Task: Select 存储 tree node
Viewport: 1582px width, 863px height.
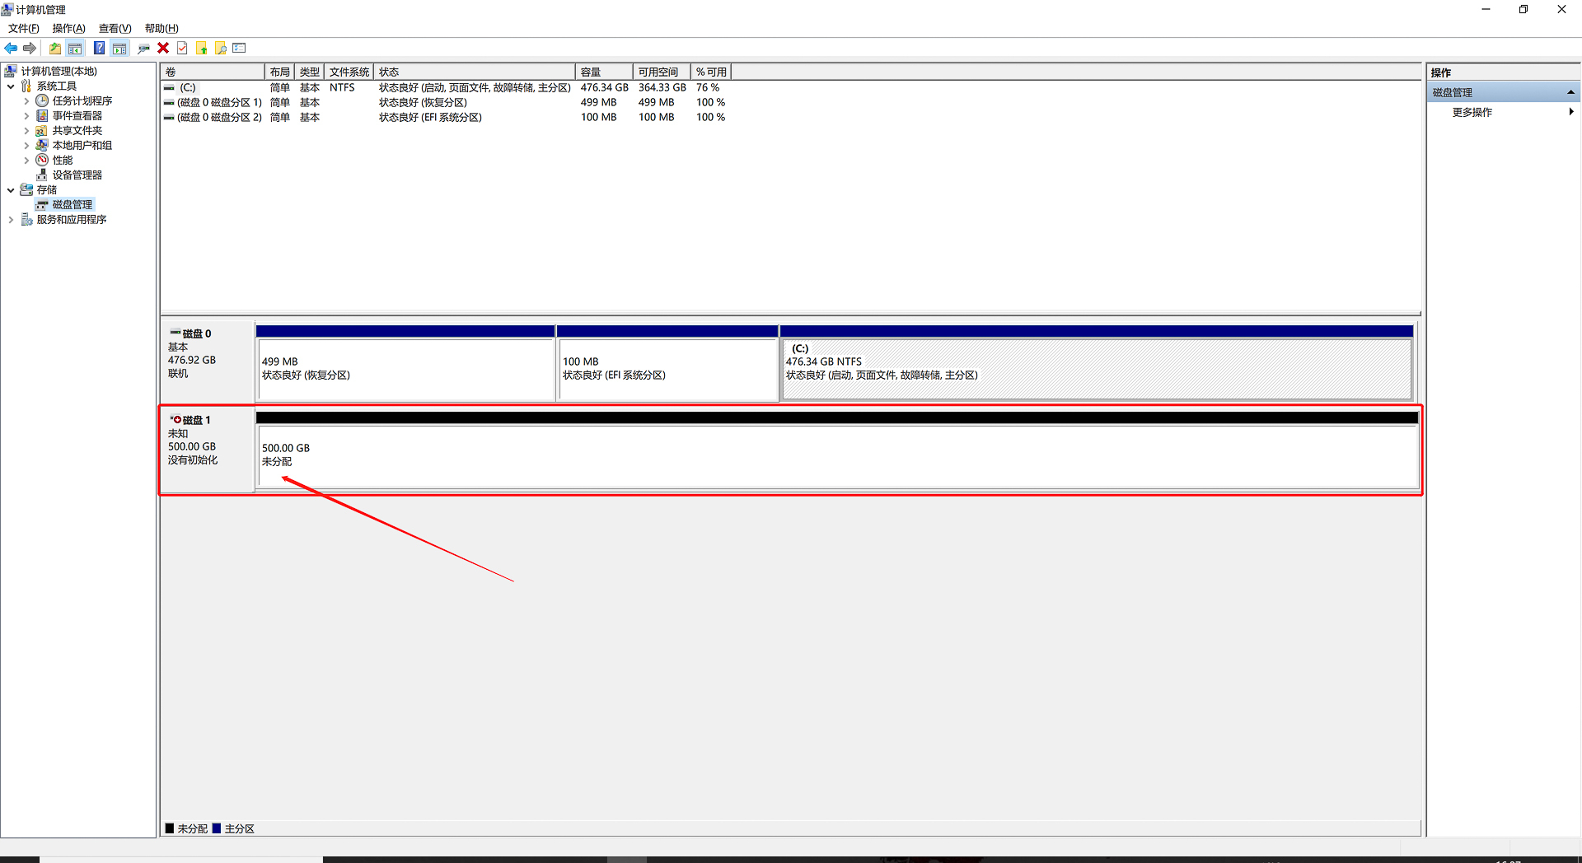Action: coord(46,190)
